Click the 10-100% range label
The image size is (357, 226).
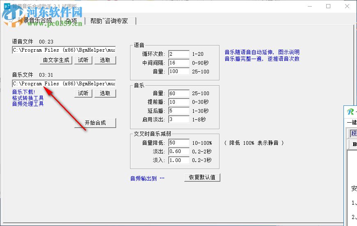[x=202, y=143]
